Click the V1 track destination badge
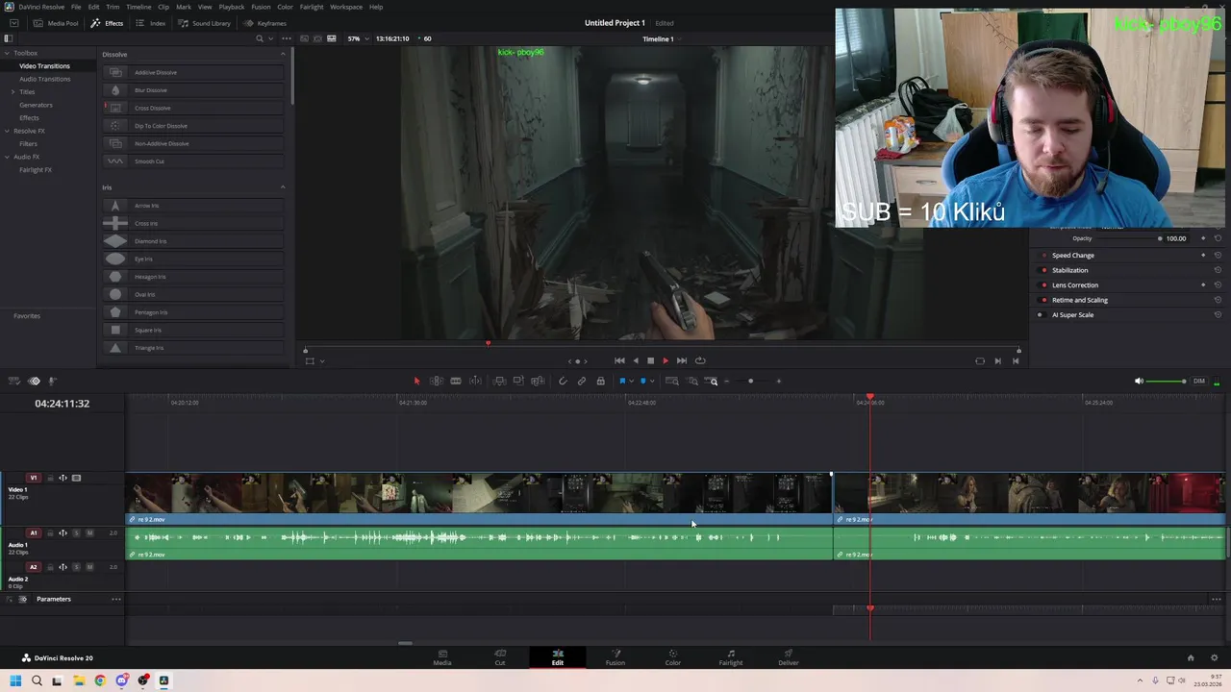This screenshot has width=1231, height=692. (x=34, y=478)
